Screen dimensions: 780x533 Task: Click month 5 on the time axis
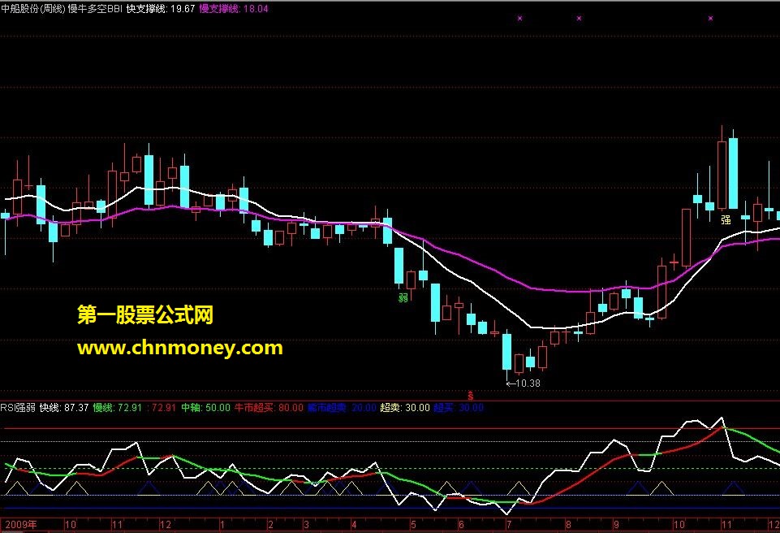413,525
